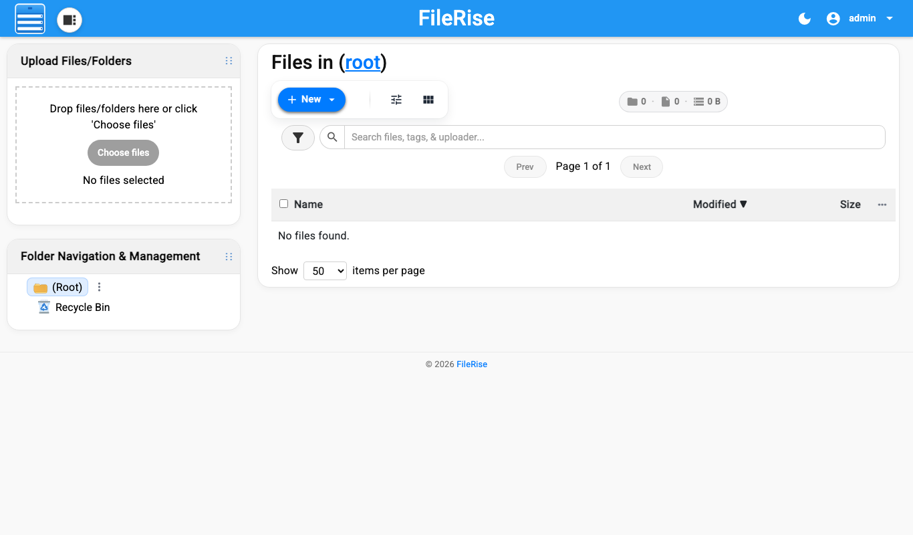Open the root breadcrumb link
This screenshot has height=535, width=913.
(x=363, y=62)
